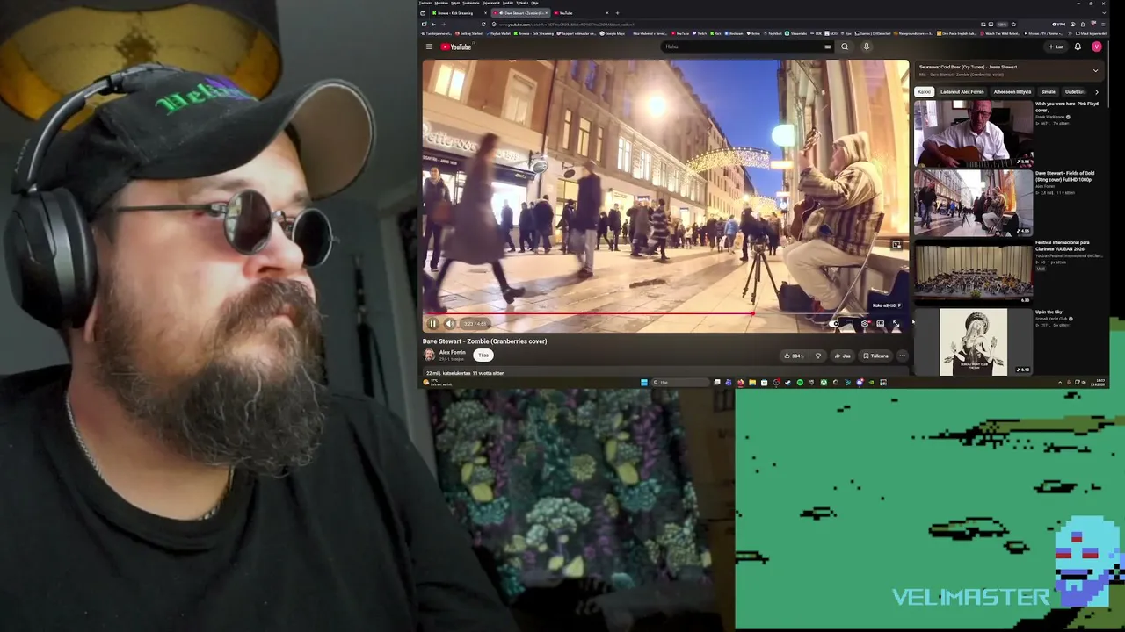This screenshot has width=1125, height=632.
Task: Open the Alex Fomin channel link
Action: pos(452,352)
